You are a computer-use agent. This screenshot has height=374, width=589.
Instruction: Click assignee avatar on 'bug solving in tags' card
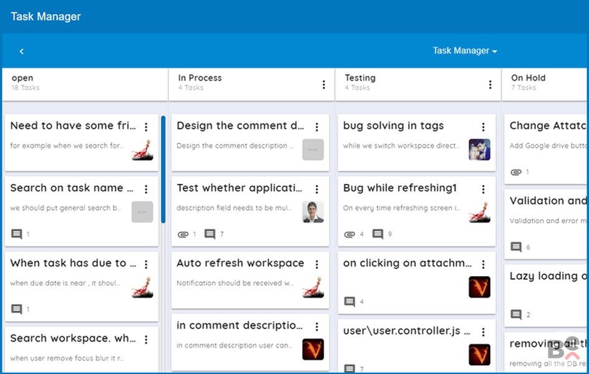click(479, 150)
